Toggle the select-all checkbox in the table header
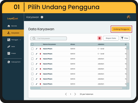The image size is (138, 103). (x=32, y=44)
